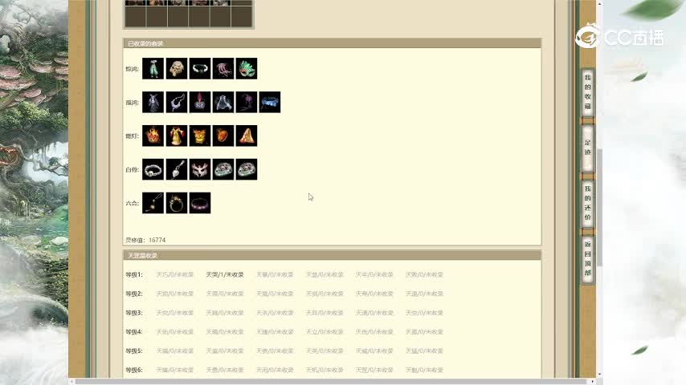Select the red-gold cone hat icon in 燃灯 row
This screenshot has width=686, height=385.
[247, 136]
